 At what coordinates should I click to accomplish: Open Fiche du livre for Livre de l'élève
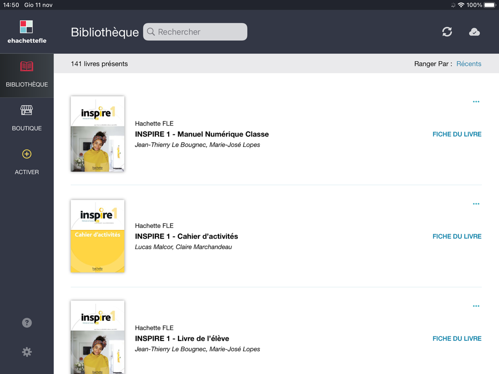457,339
